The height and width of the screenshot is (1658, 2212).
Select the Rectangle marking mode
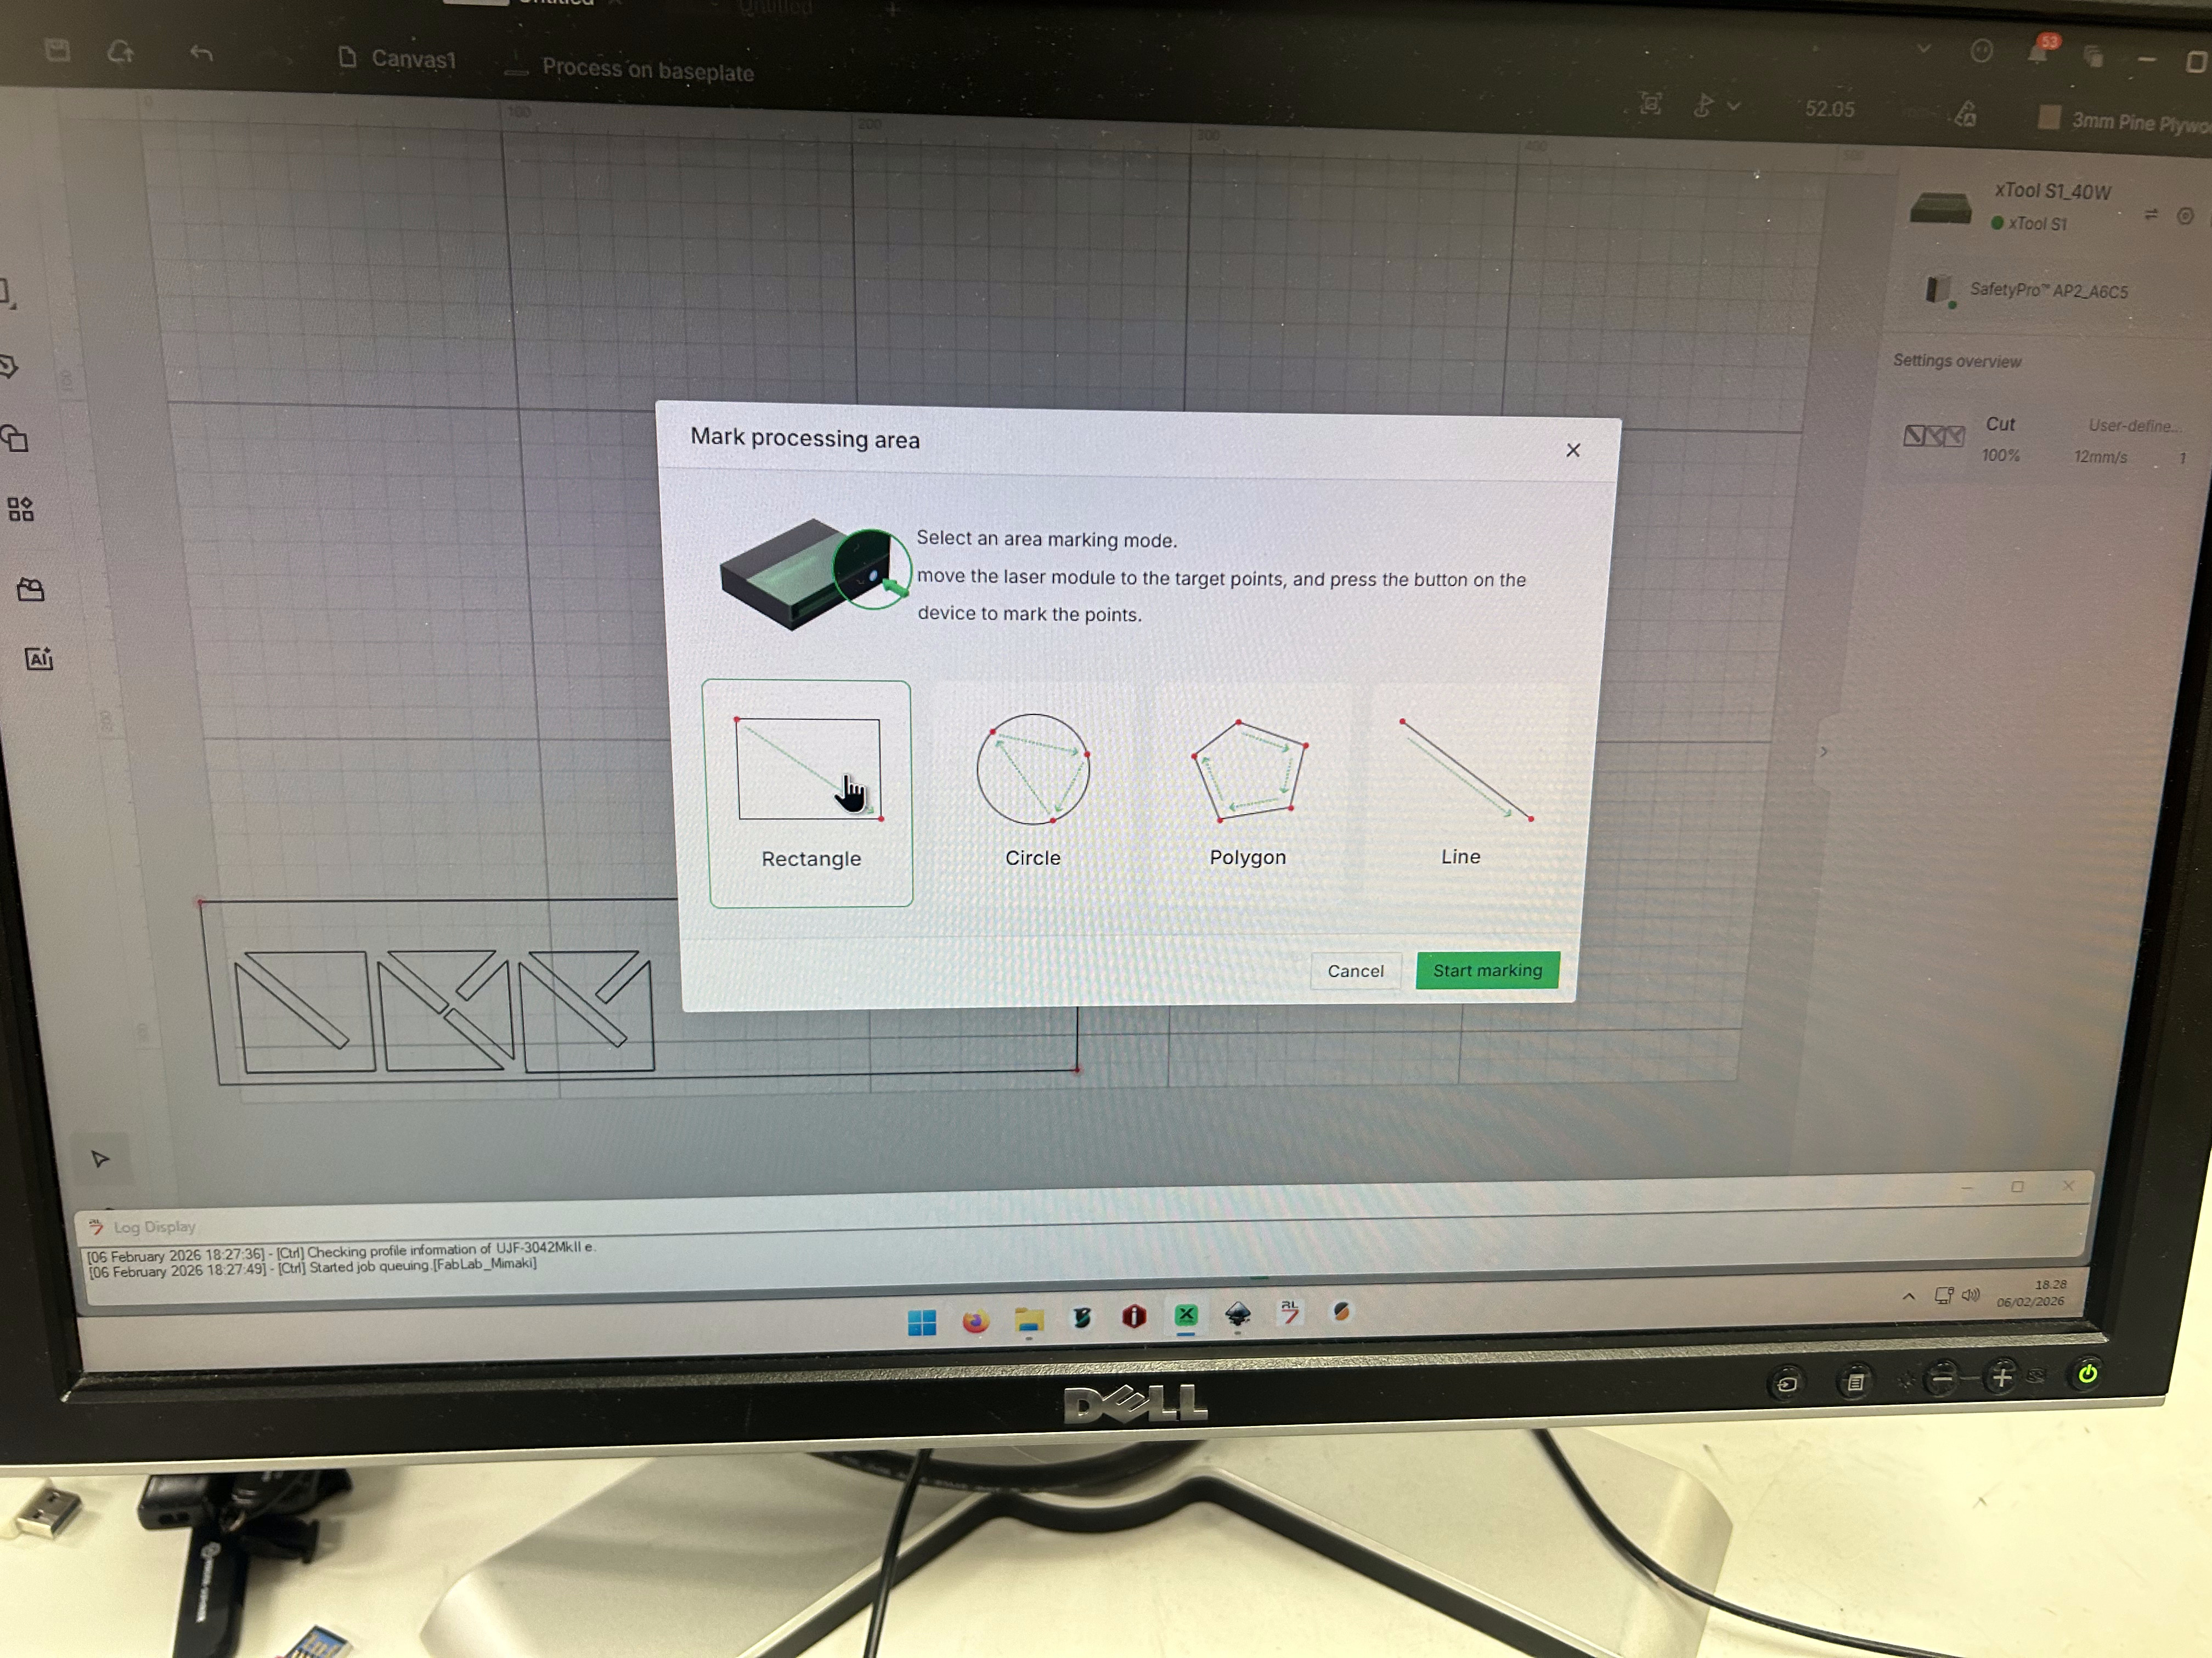coord(808,792)
